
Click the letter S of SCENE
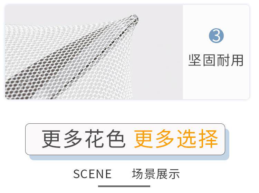tap(76, 174)
